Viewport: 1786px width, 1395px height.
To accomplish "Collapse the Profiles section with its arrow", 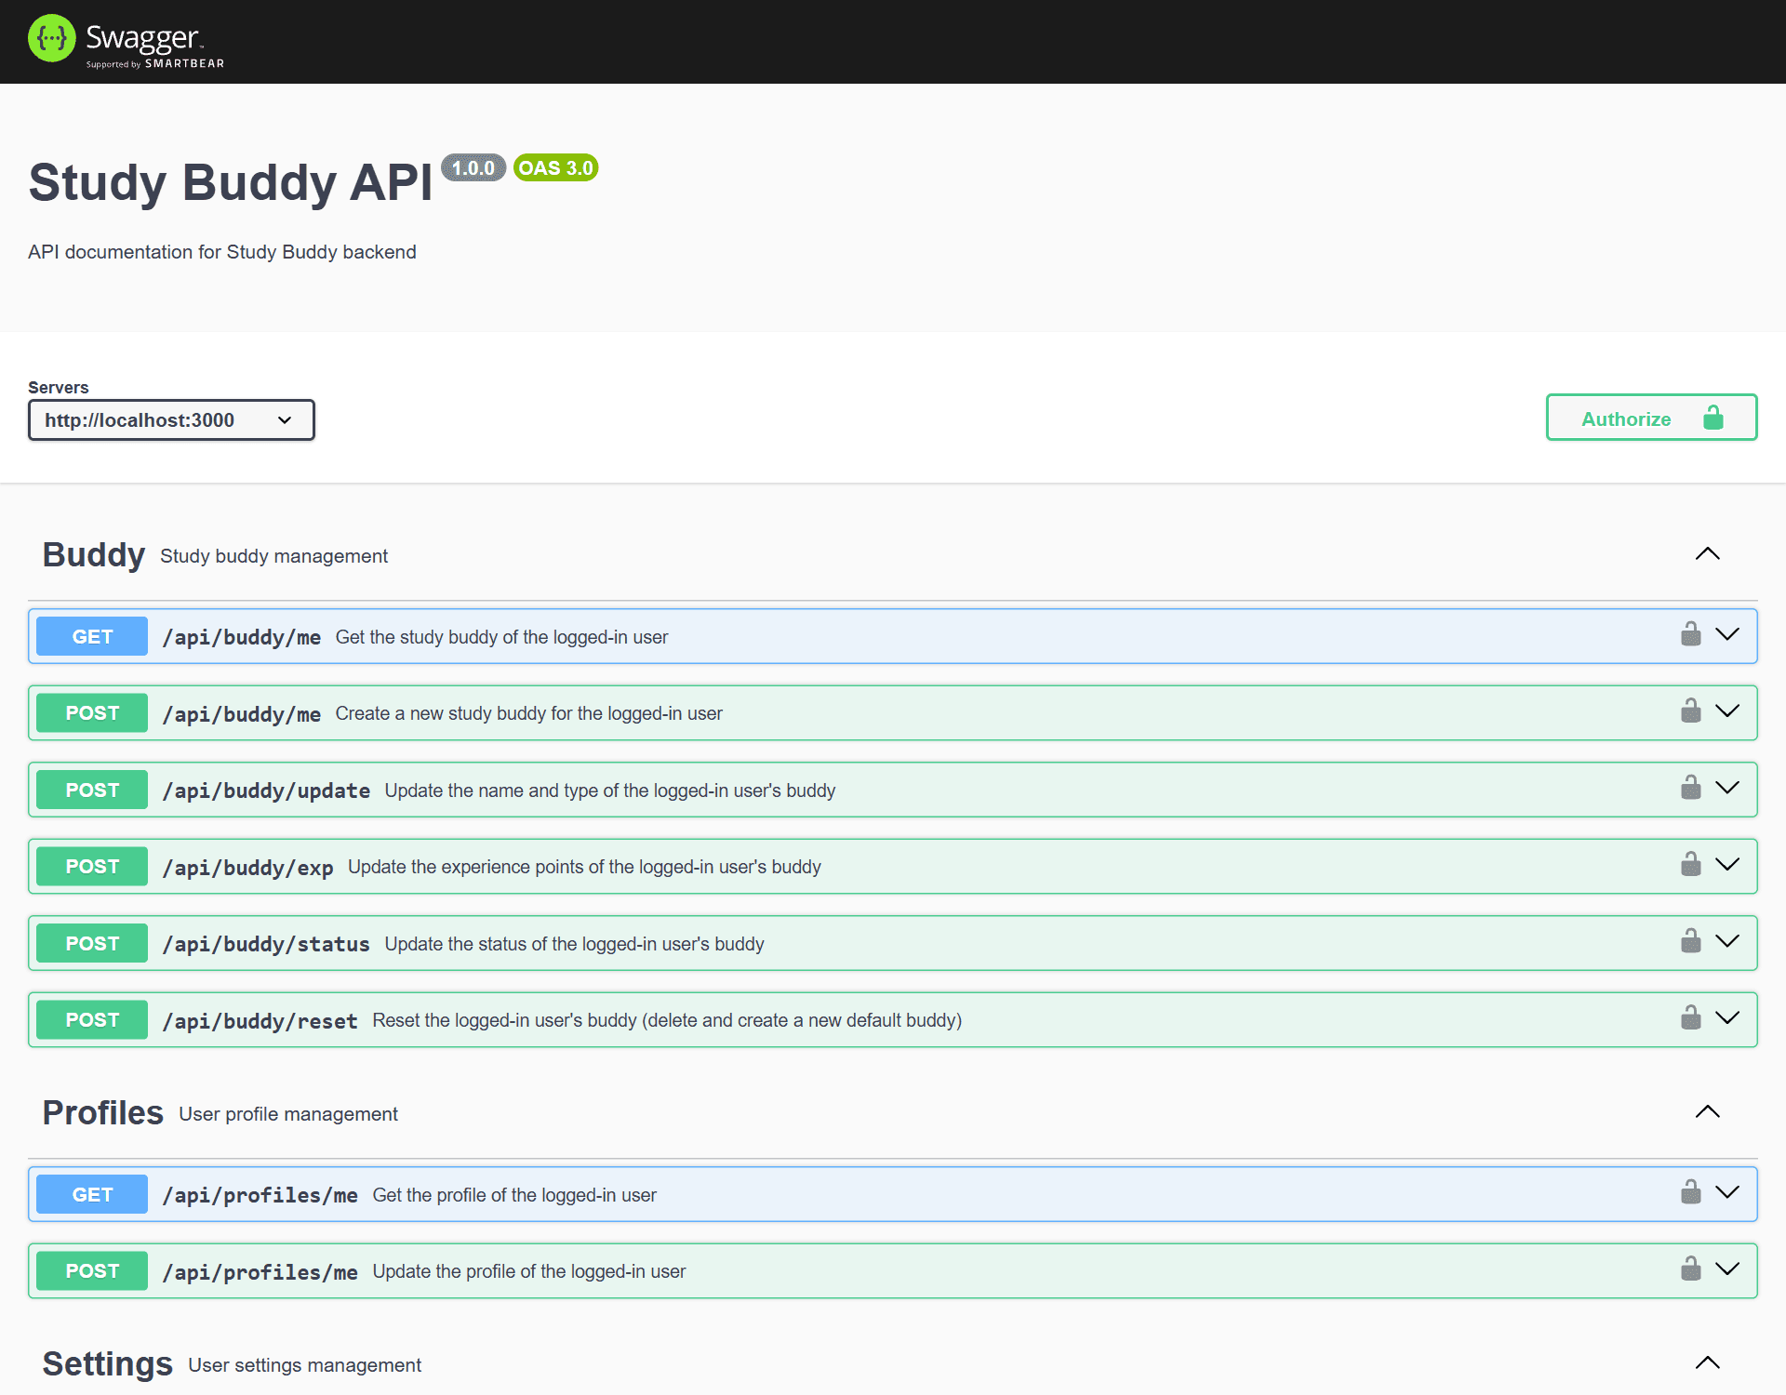I will pyautogui.click(x=1708, y=1112).
